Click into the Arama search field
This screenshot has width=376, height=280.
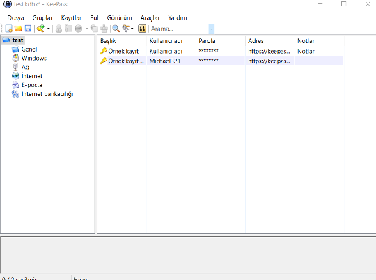pyautogui.click(x=179, y=29)
